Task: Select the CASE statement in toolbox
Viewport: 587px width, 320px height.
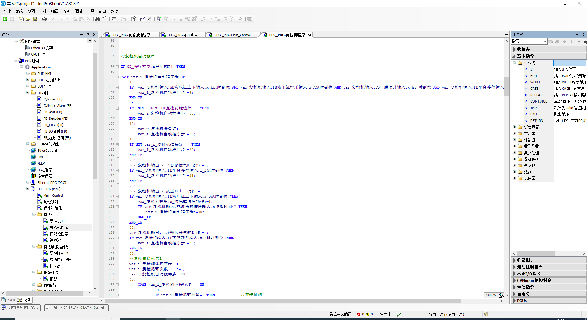Action: 534,89
